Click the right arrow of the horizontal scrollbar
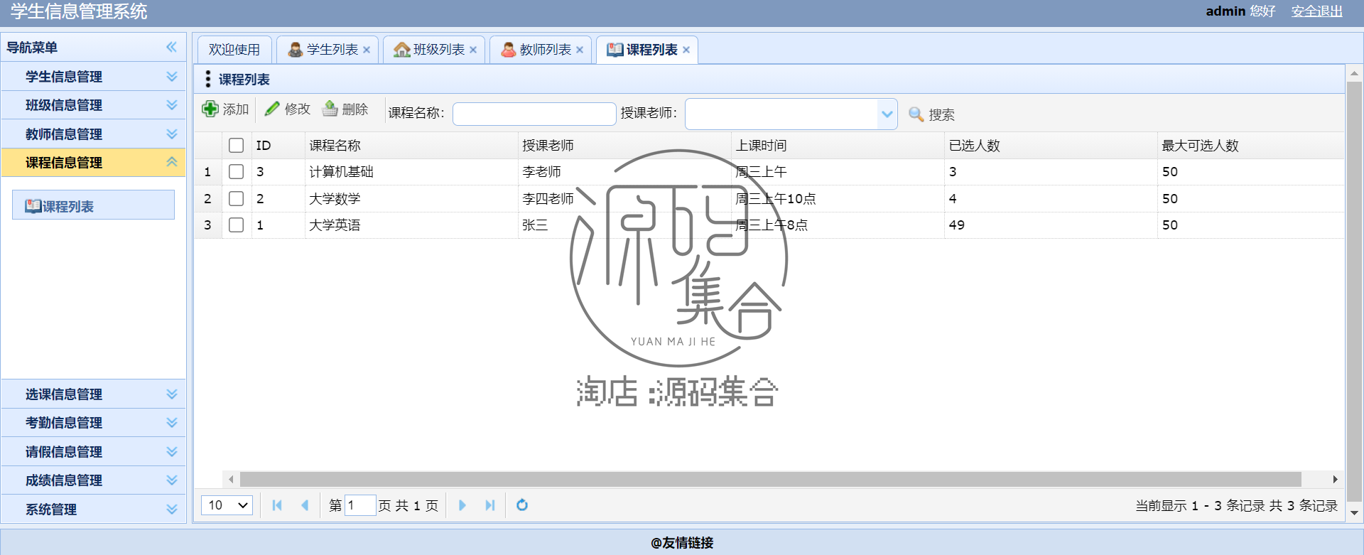 coord(1335,480)
